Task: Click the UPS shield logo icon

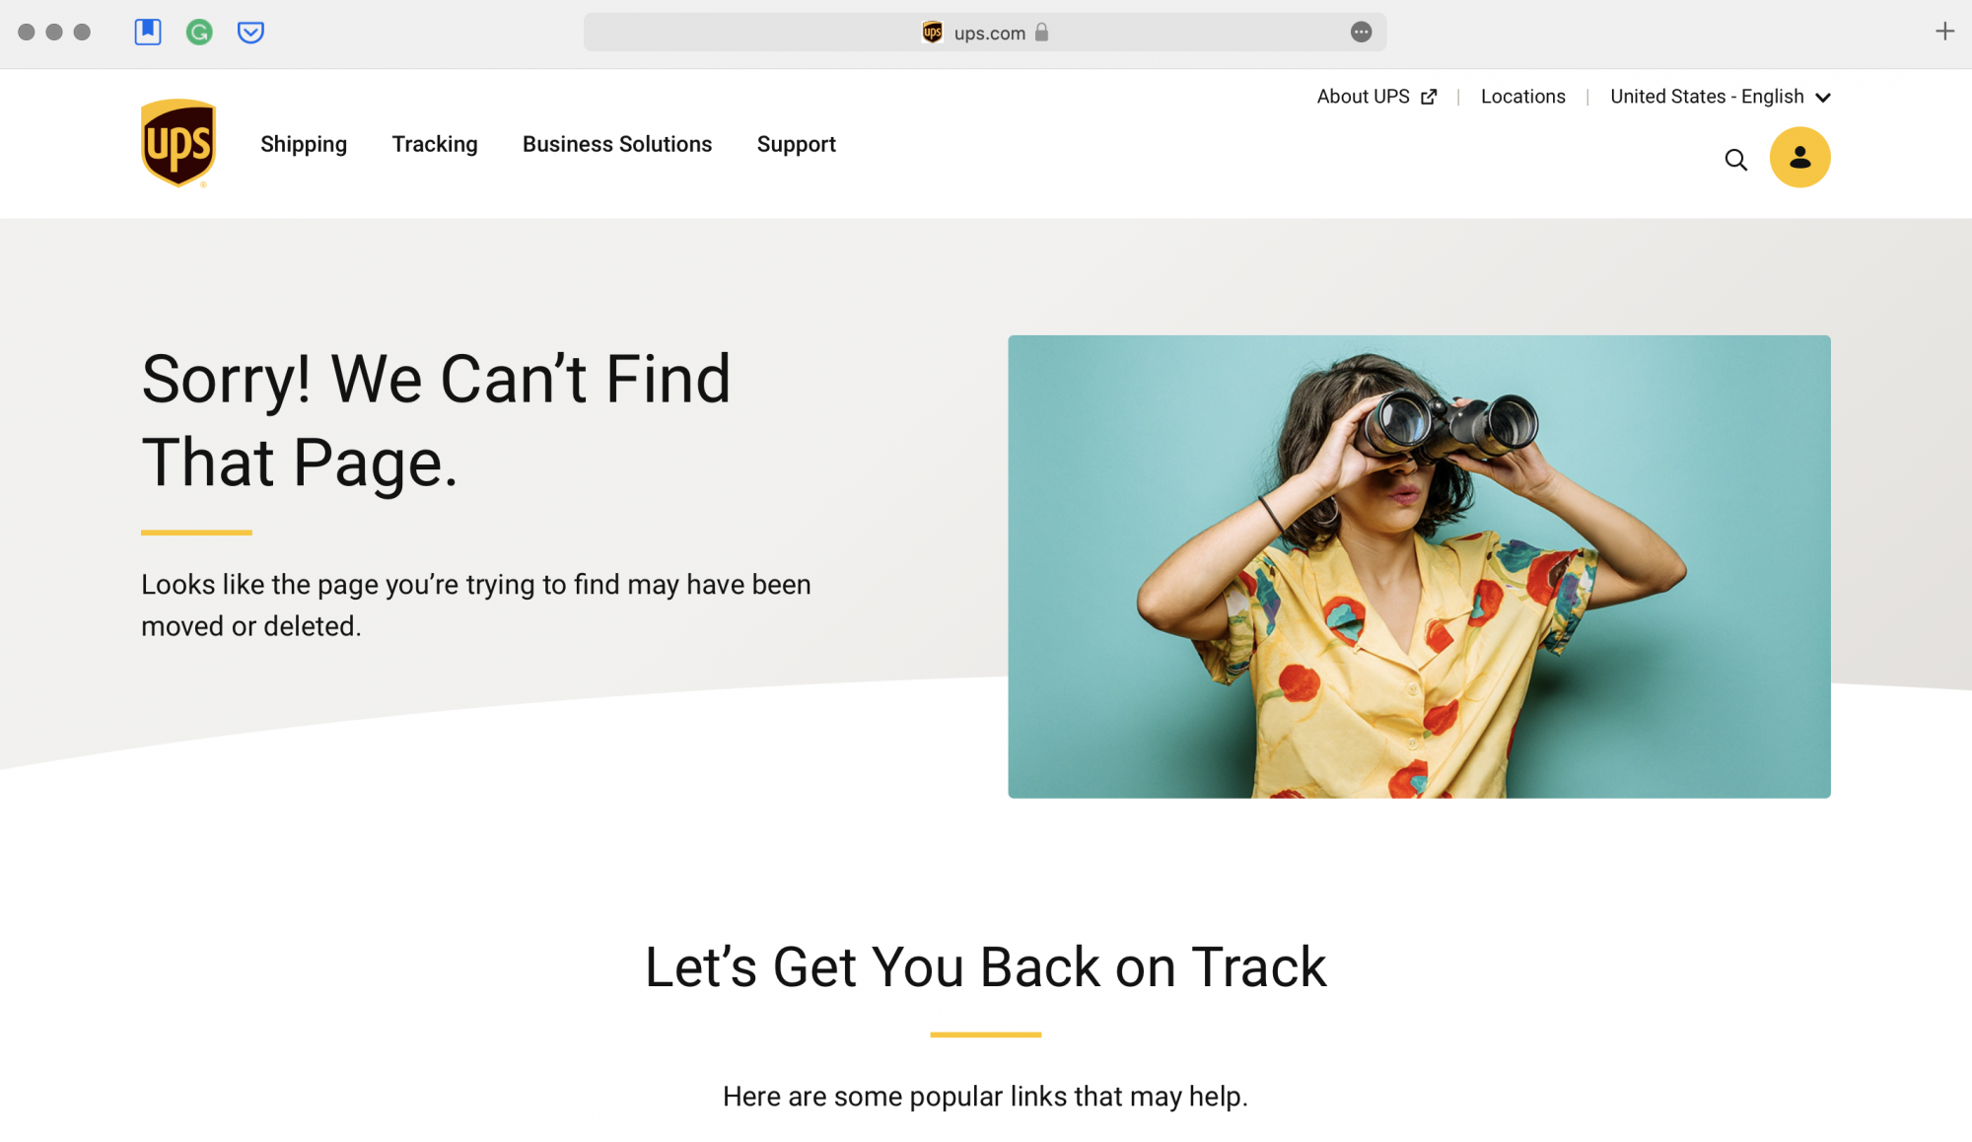Action: [x=178, y=143]
